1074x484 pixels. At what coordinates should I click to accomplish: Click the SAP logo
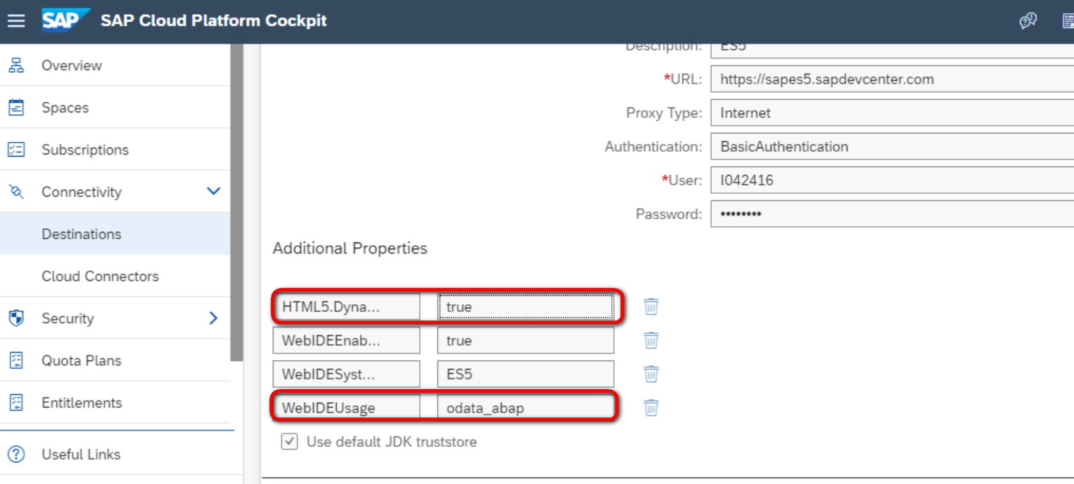coord(65,20)
